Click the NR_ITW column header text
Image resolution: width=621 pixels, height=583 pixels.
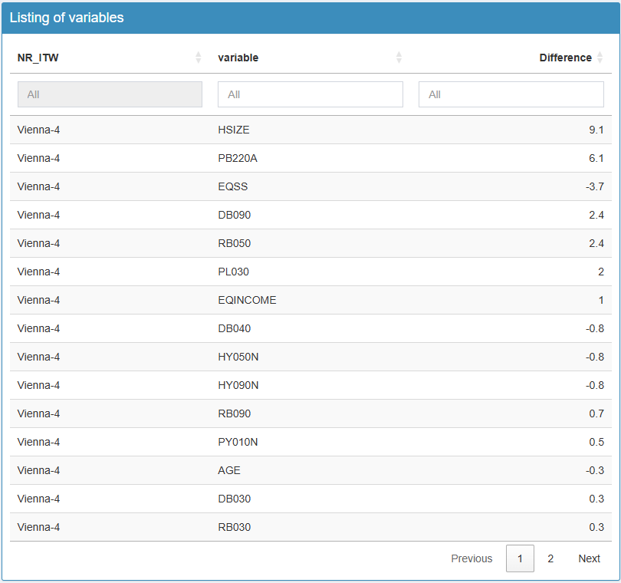coord(38,58)
